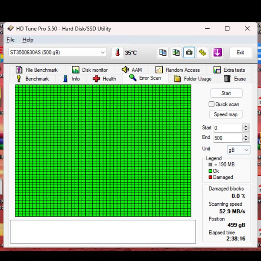Enable the Quick scan checkbox
Viewport: 261px width, 261px height.
[x=211, y=104]
